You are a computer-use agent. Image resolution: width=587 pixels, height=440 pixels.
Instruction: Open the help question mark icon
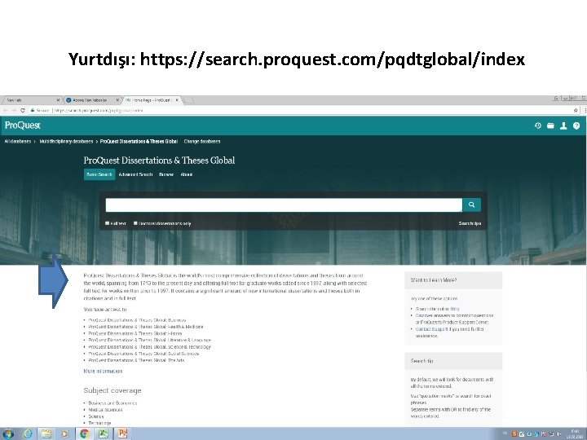coord(576,125)
